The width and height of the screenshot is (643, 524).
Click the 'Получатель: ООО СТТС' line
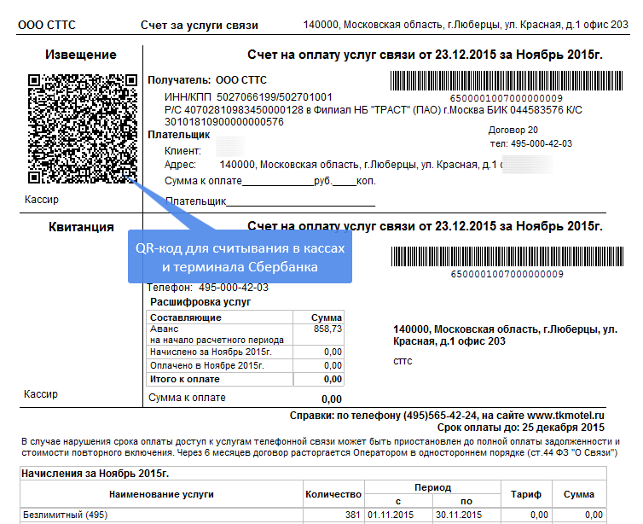(207, 80)
